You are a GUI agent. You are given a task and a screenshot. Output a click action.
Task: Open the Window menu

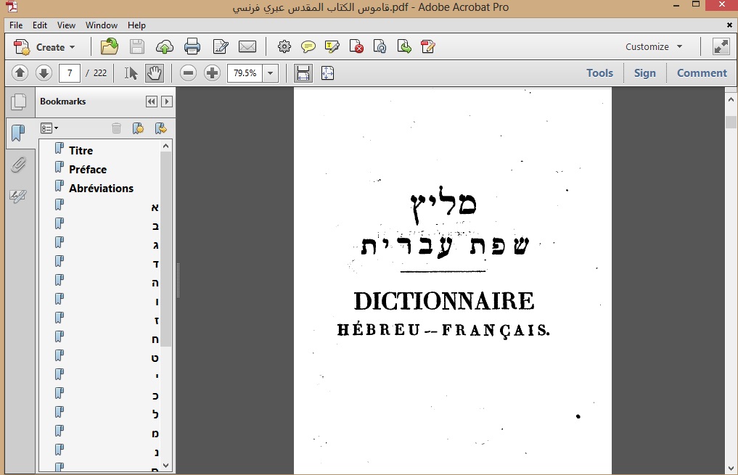[x=102, y=25]
